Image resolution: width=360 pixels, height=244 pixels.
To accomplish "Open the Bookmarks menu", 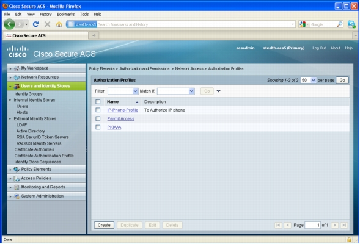I will click(65, 14).
